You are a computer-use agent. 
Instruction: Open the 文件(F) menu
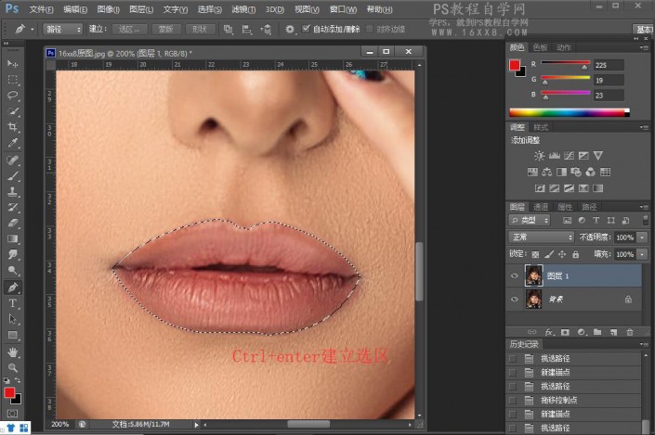(41, 9)
